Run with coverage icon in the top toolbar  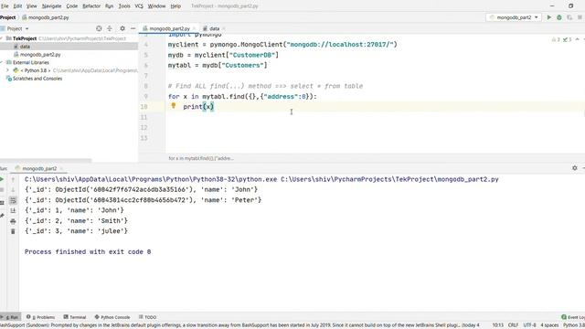click(x=569, y=17)
